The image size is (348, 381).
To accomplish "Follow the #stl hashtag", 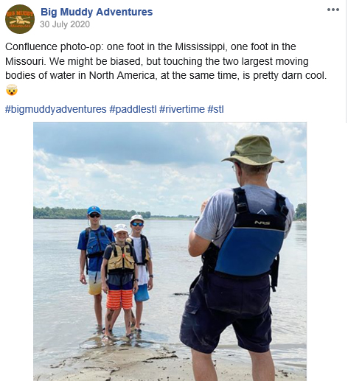I will coord(215,109).
